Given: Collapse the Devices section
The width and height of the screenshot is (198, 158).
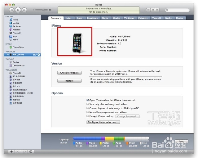Looking at the screenshot, I should 6,52.
